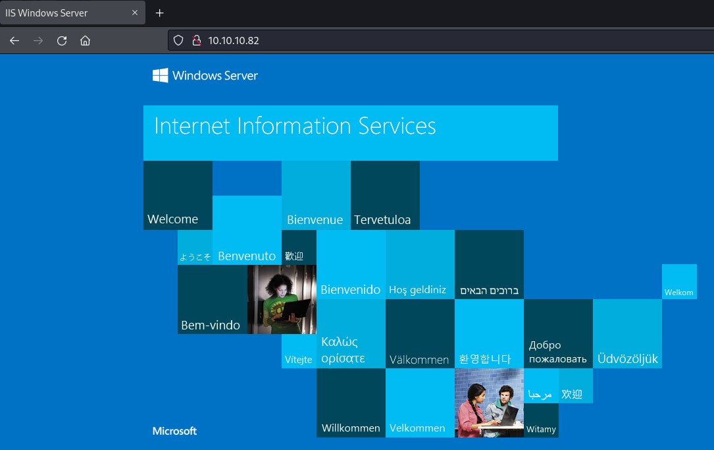
Task: Click the Üdvözöljük tile
Action: (x=627, y=333)
